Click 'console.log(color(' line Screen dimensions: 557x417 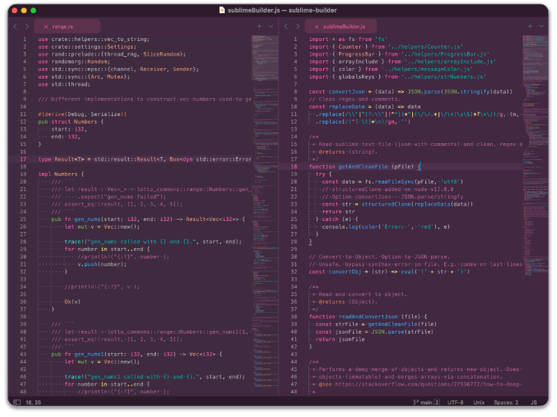pos(386,227)
